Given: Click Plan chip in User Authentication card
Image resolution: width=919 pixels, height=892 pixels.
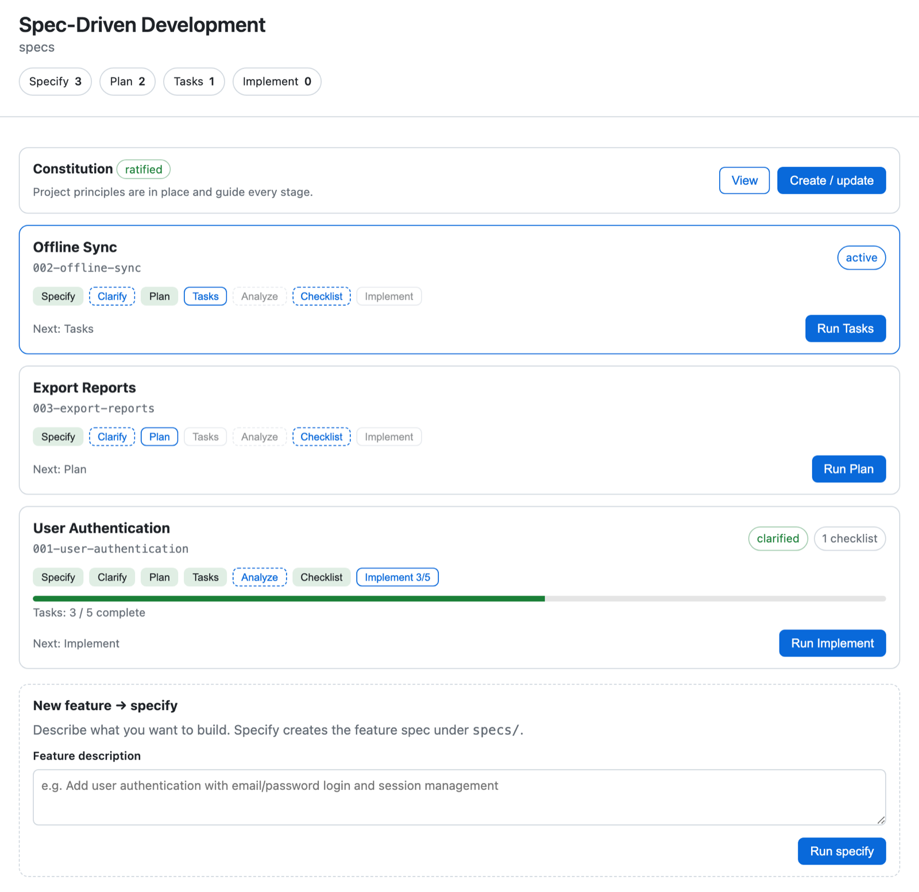Looking at the screenshot, I should click(159, 577).
